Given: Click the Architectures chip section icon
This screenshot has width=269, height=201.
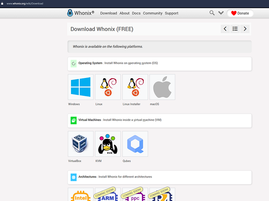Looking at the screenshot, I should click(x=74, y=177).
